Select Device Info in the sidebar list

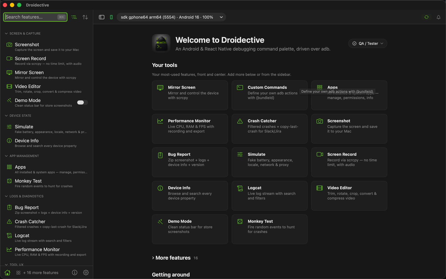47,143
